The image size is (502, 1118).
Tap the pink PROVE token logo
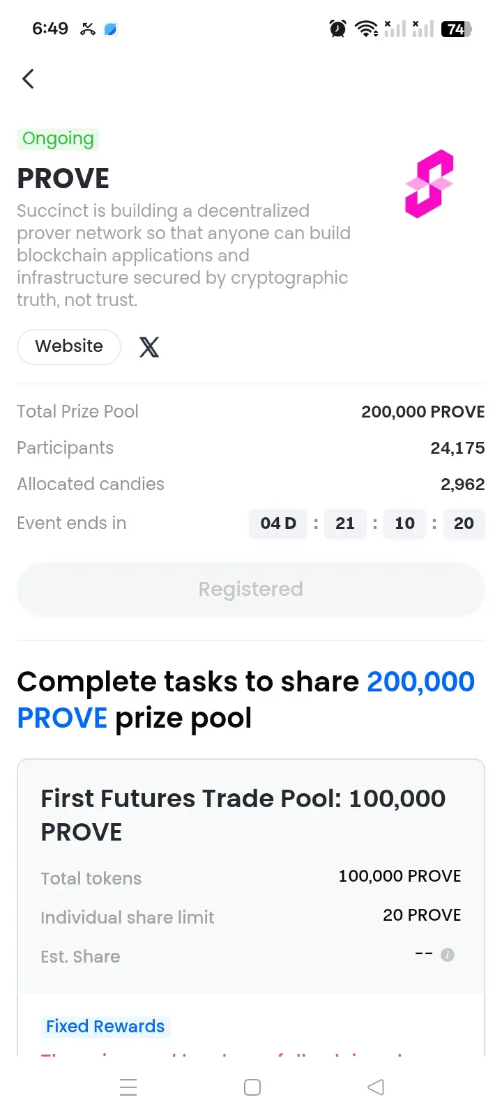429,183
